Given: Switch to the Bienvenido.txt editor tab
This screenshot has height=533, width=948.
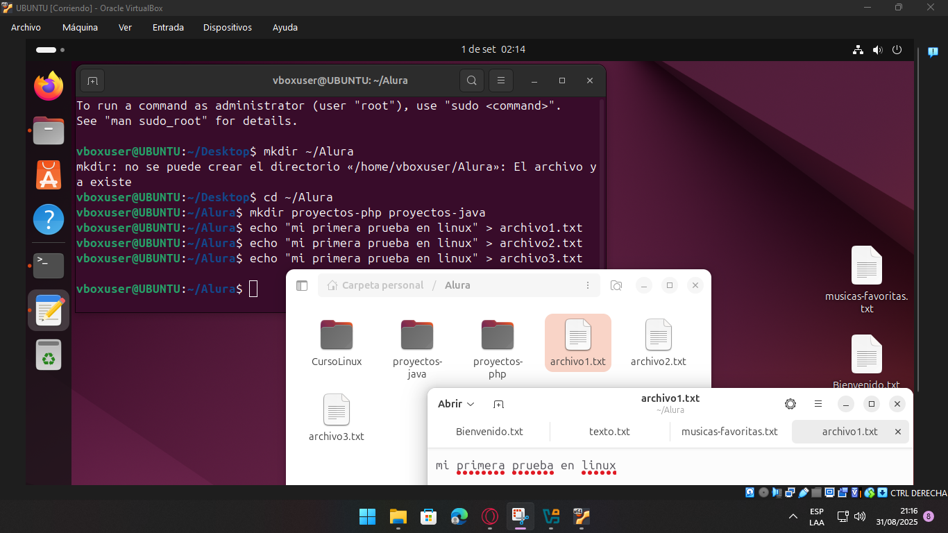Looking at the screenshot, I should click(x=489, y=432).
